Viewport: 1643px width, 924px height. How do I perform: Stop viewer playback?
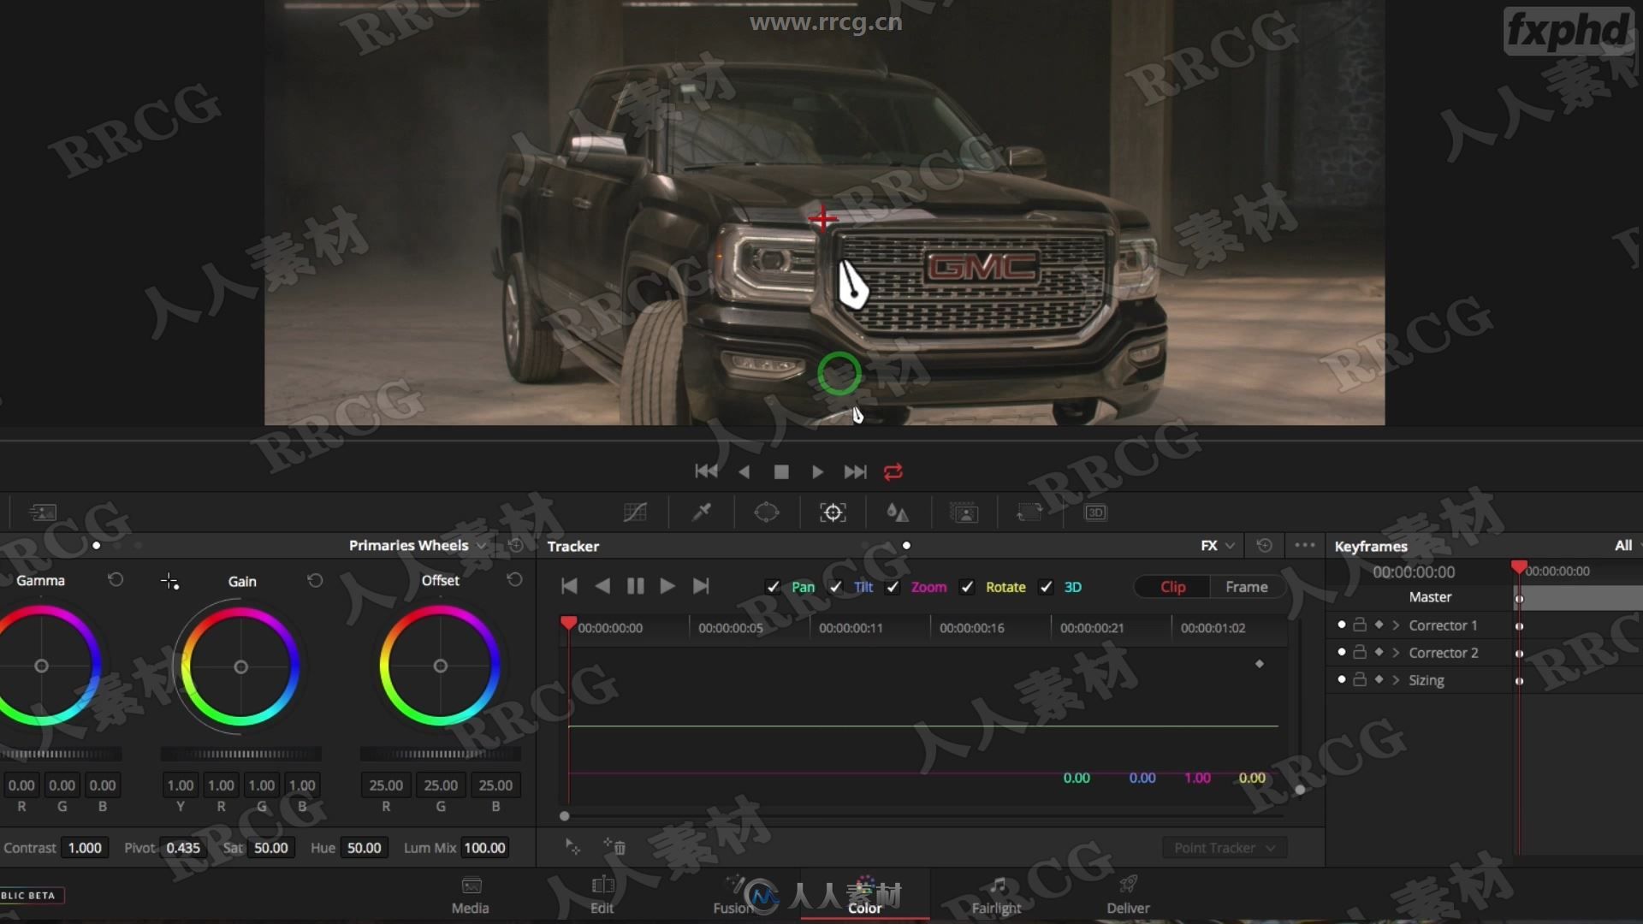pyautogui.click(x=780, y=471)
